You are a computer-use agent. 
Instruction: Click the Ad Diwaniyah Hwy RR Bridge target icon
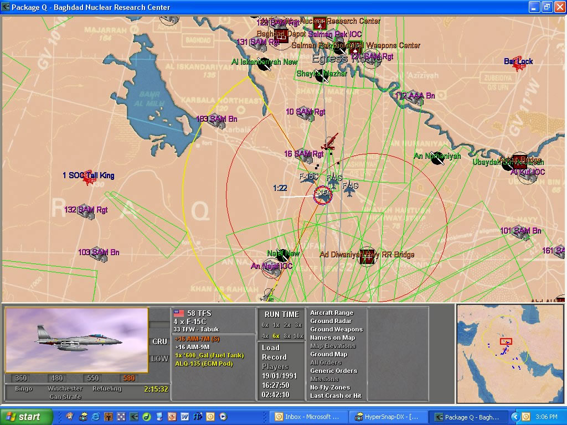(366, 256)
